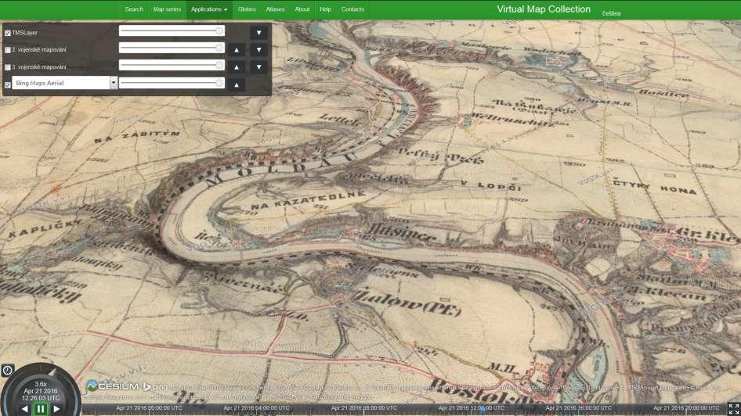Click the Virtual Map Collection title
Screen dimensions: 741x416
coord(544,9)
